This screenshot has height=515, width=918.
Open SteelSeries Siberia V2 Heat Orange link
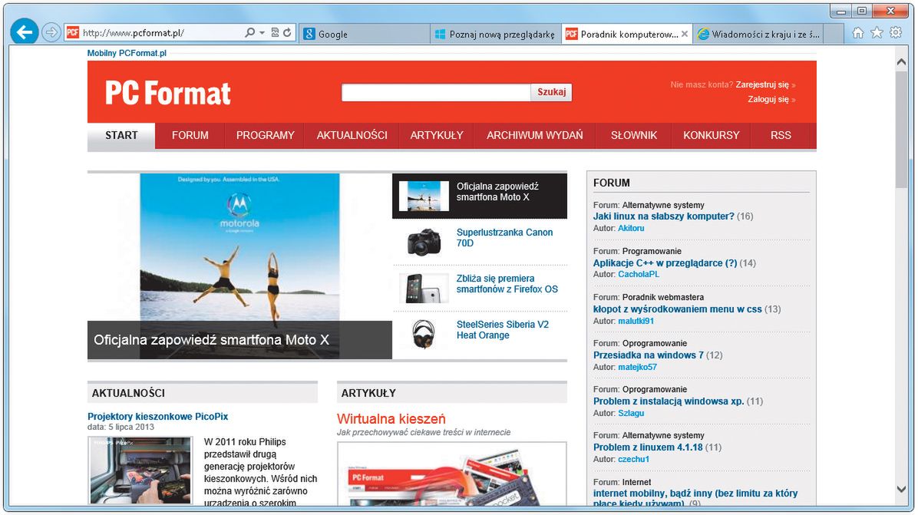tap(502, 330)
